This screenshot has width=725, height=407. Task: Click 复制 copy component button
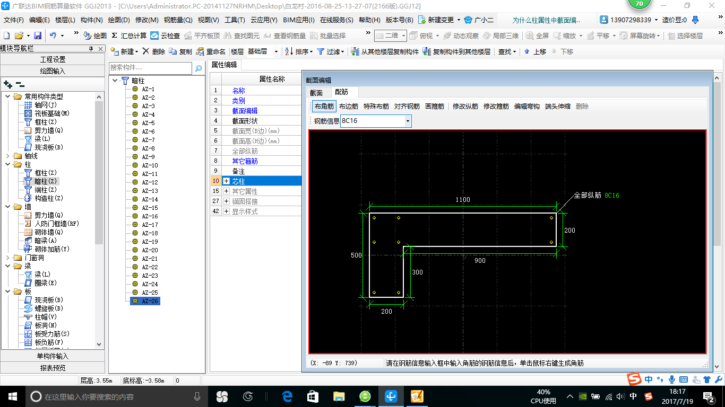click(x=181, y=51)
